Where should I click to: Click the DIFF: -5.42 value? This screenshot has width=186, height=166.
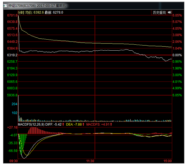[54, 124]
